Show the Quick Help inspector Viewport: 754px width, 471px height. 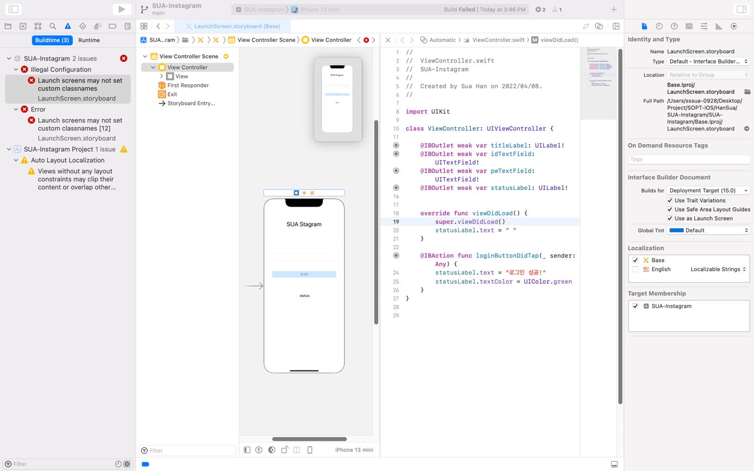pos(674,26)
